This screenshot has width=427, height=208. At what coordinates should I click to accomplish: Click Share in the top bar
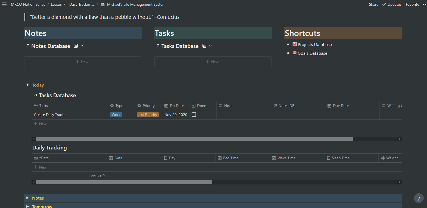pyautogui.click(x=373, y=4)
